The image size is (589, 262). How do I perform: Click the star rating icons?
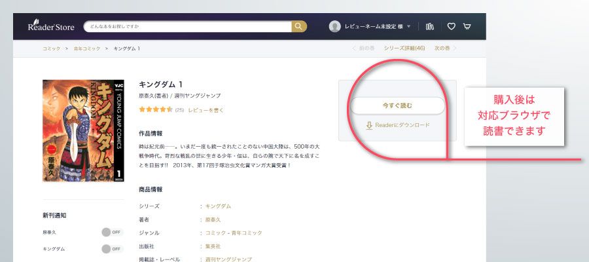click(x=156, y=110)
